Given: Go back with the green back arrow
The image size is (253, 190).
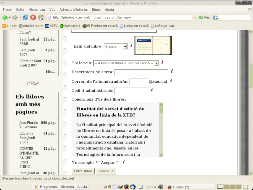Looking at the screenshot, I should [5, 17].
